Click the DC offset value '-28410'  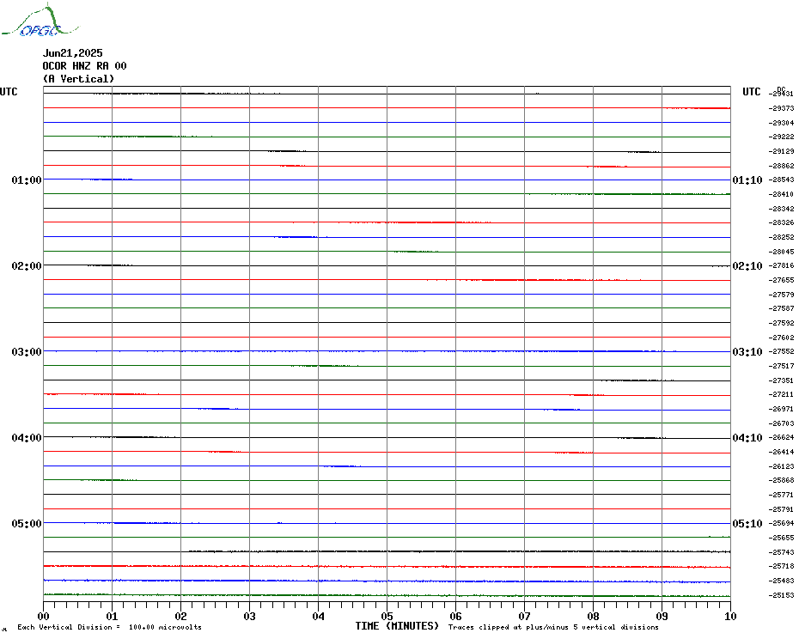click(x=781, y=194)
